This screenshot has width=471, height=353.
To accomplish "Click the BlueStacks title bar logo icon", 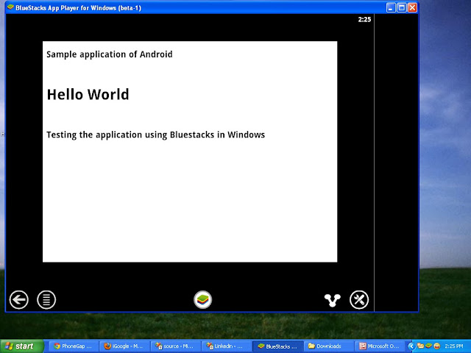I will click(x=10, y=7).
